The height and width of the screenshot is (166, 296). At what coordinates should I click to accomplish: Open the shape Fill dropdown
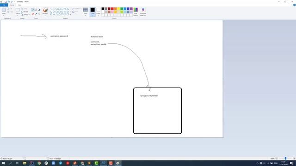click(74, 12)
